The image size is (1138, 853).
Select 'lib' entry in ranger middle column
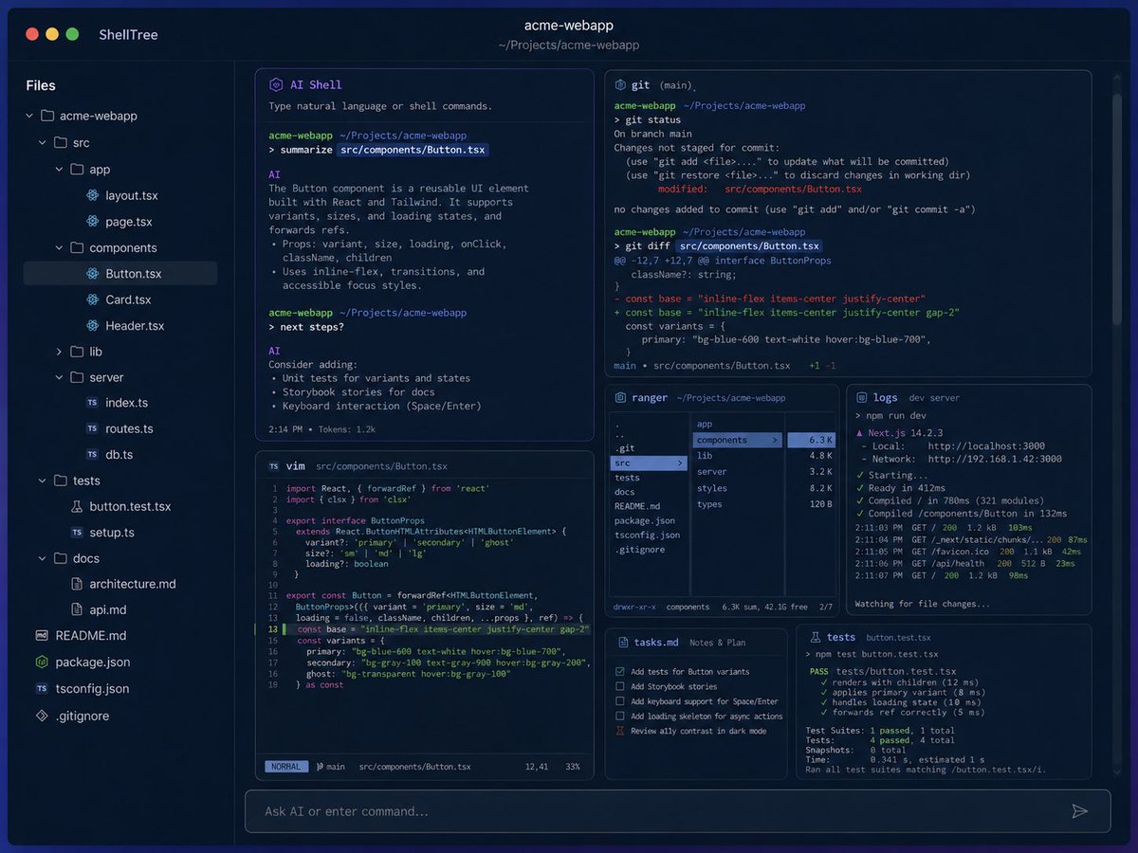[705, 456]
